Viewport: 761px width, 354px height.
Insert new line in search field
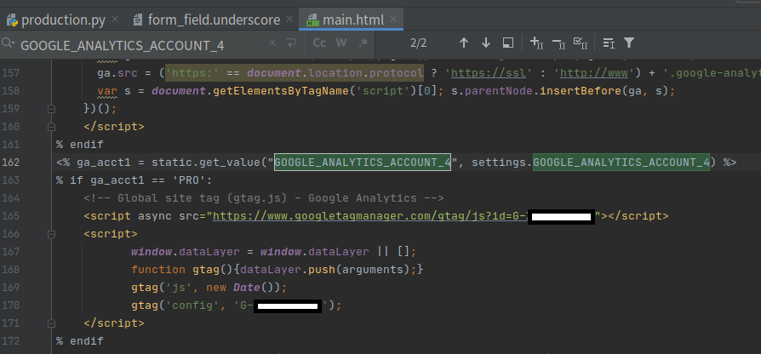coord(291,43)
